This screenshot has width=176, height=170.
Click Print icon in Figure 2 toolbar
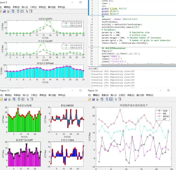8,11
